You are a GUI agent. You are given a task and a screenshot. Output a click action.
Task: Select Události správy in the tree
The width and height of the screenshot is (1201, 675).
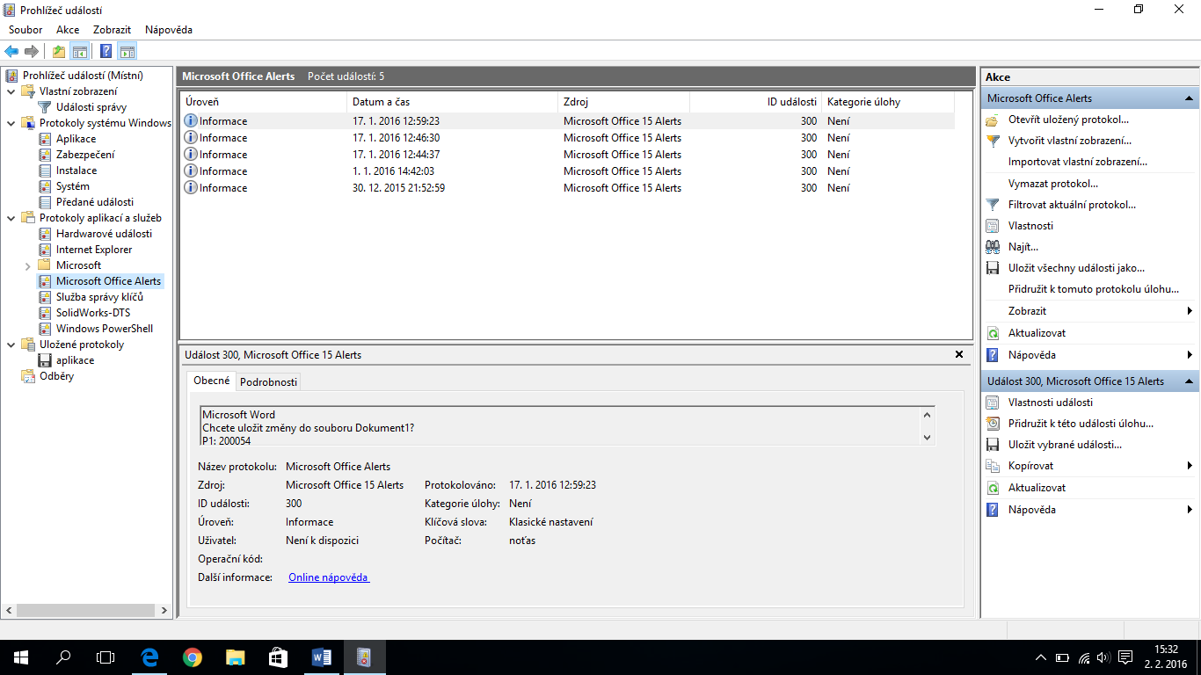(x=91, y=107)
